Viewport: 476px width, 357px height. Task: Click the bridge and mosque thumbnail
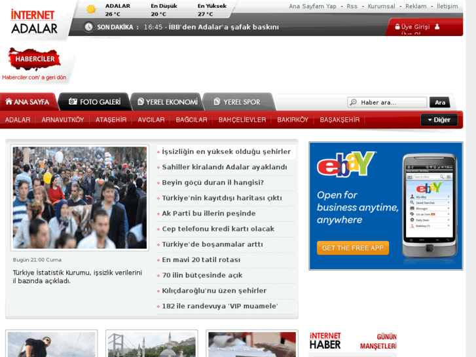[x=152, y=345]
